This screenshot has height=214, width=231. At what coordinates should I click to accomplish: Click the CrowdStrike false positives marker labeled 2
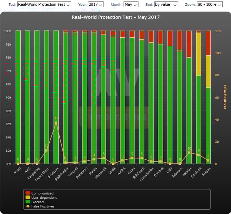coord(151,161)
